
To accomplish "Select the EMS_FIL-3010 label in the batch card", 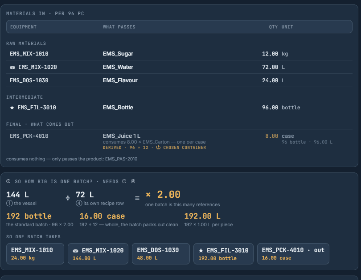I will 227,250.
